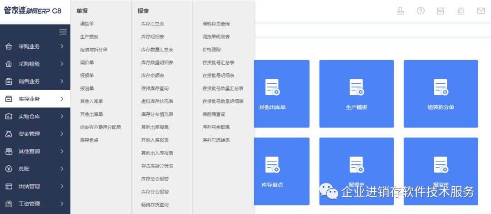491x214 pixels.
Task: Select 调拨单 in the 单据 column
Action: click(x=87, y=24)
